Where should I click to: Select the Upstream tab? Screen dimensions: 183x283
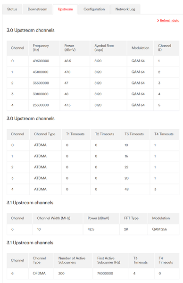(66, 9)
